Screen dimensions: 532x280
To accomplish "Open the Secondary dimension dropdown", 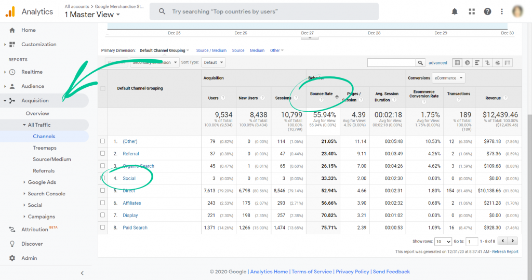I will tap(155, 62).
